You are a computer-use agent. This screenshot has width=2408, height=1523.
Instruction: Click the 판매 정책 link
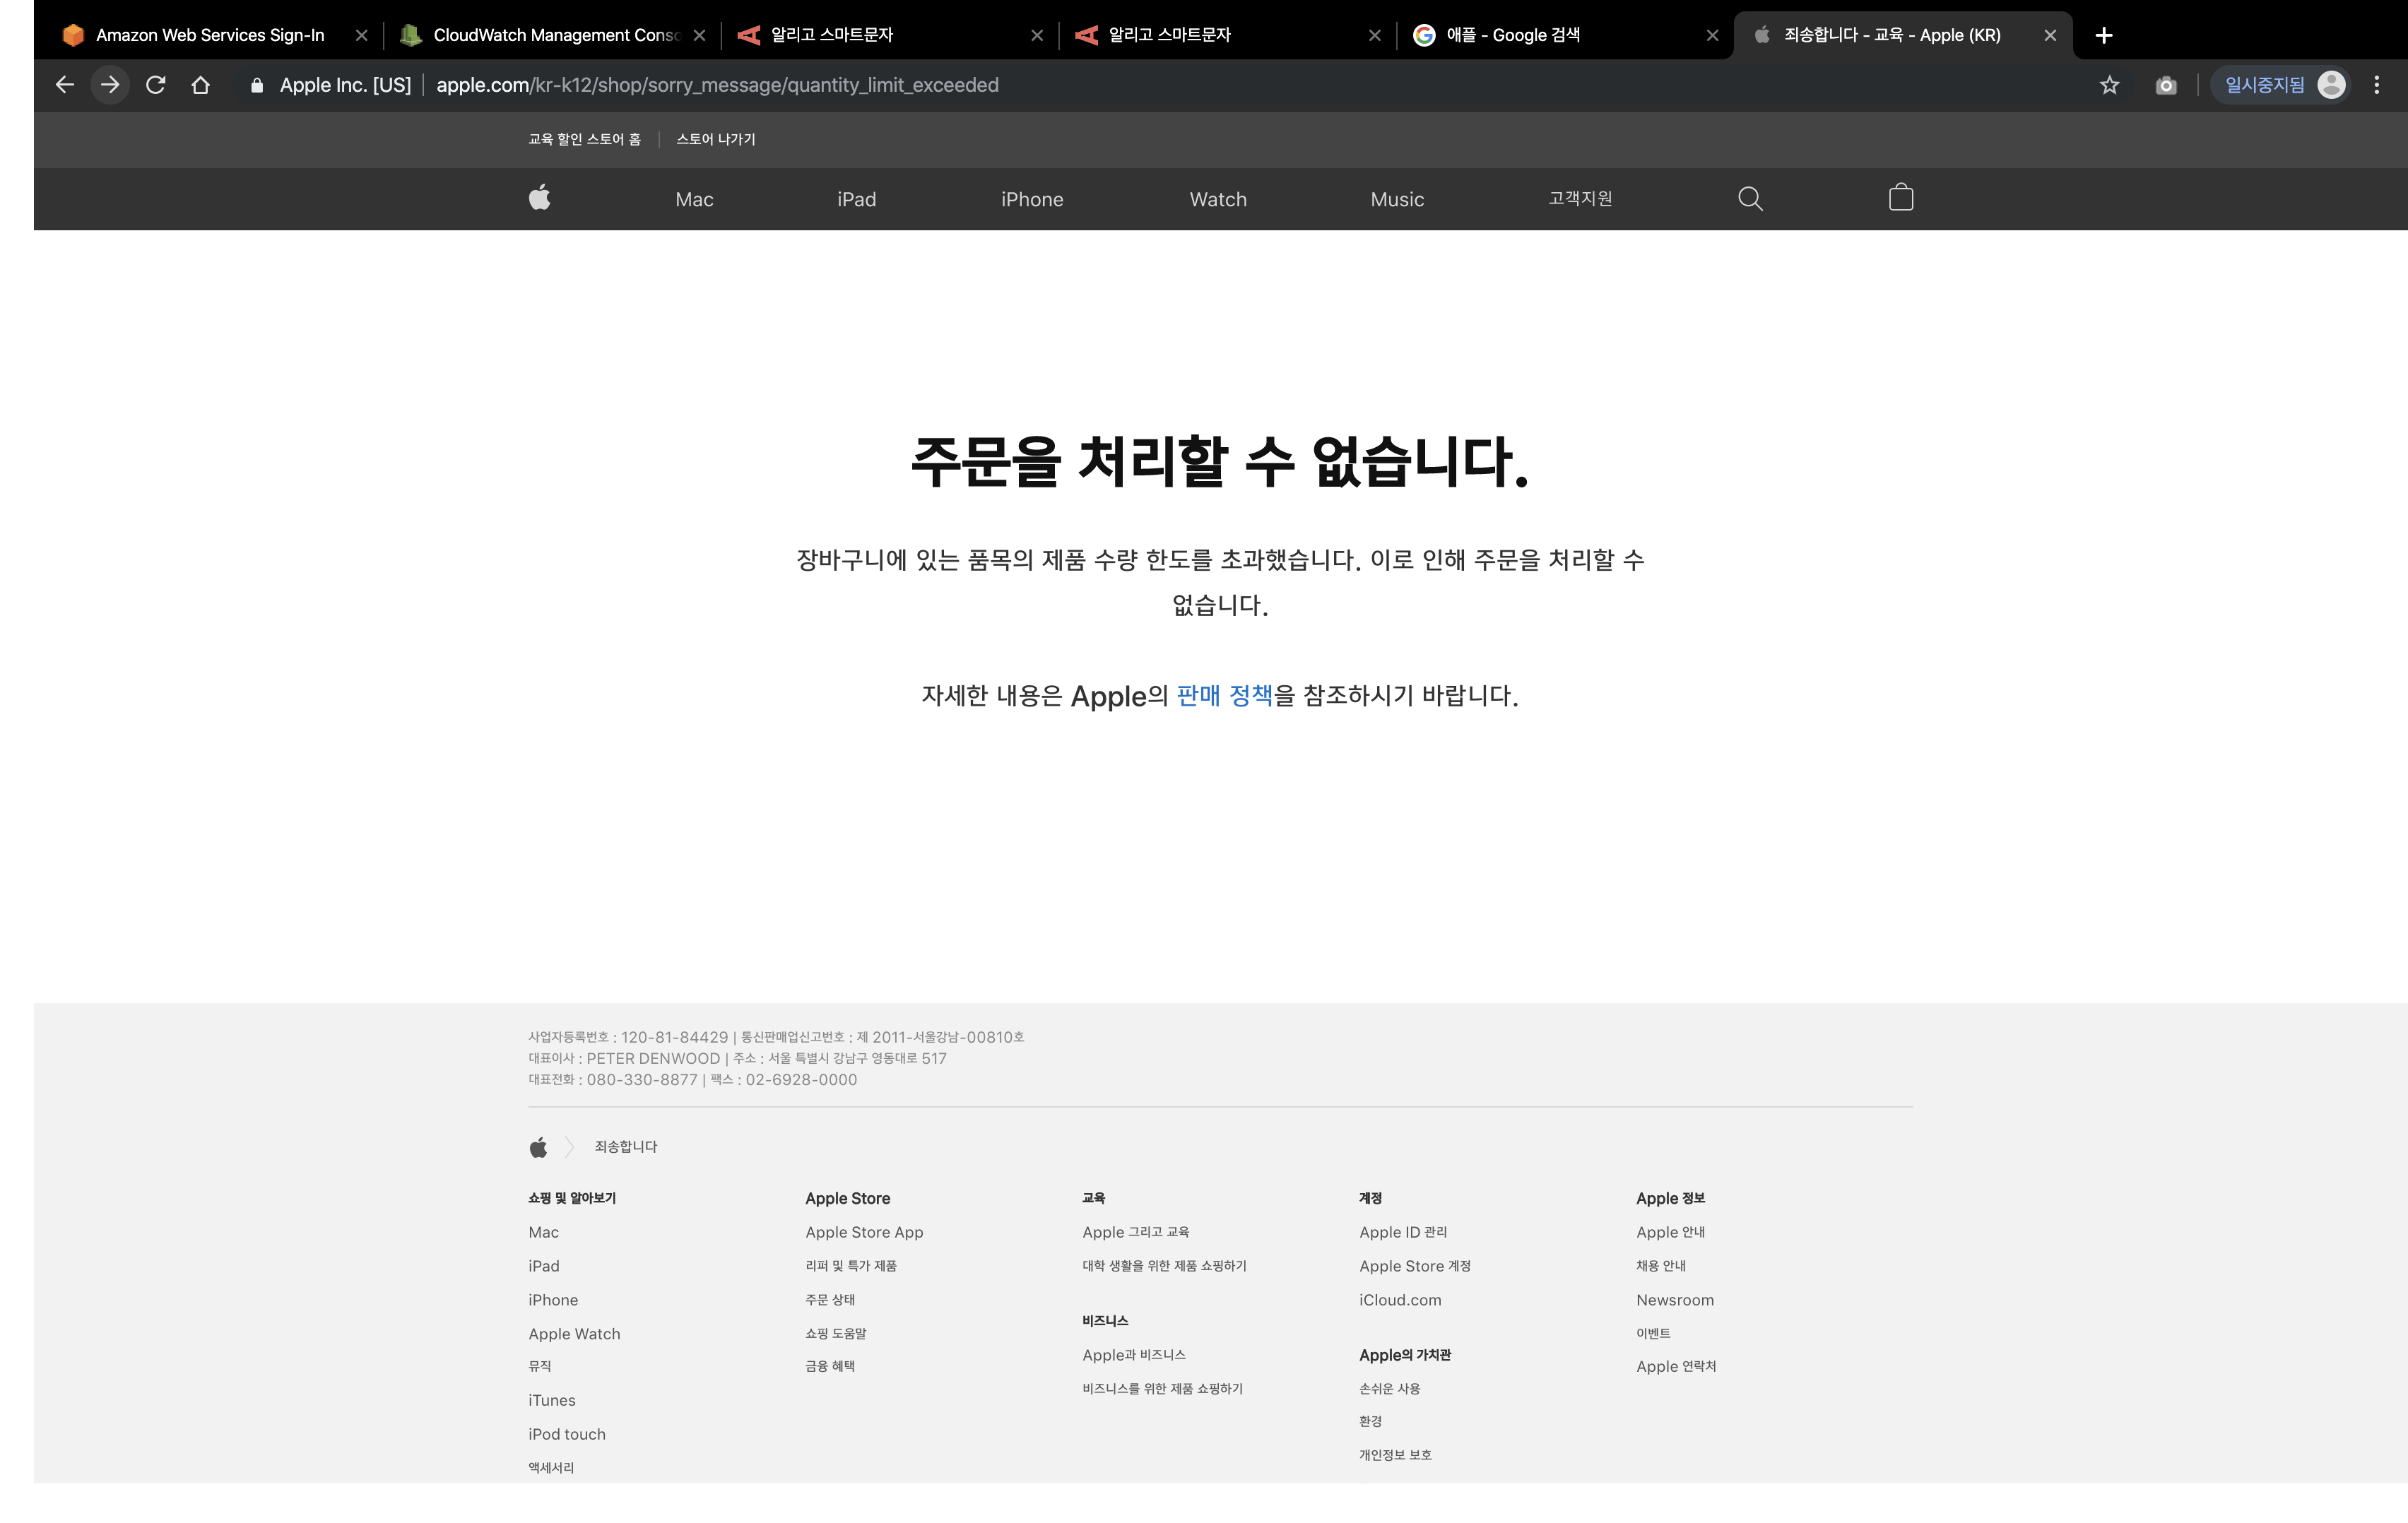(x=1224, y=695)
